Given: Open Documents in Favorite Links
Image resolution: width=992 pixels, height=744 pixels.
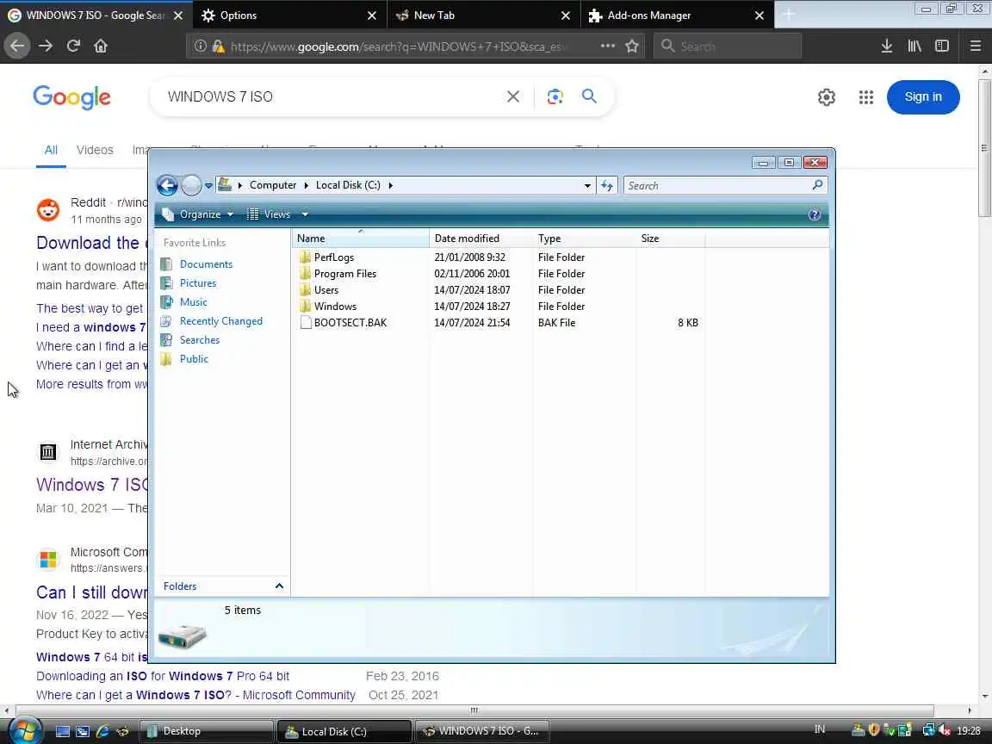Looking at the screenshot, I should click(x=206, y=264).
